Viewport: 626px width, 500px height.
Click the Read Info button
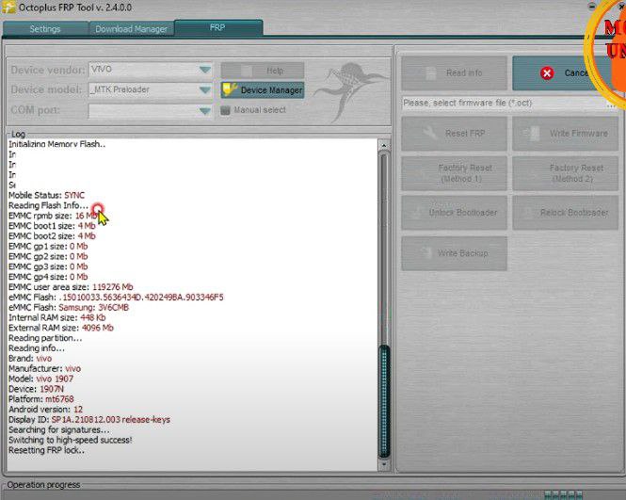click(454, 73)
